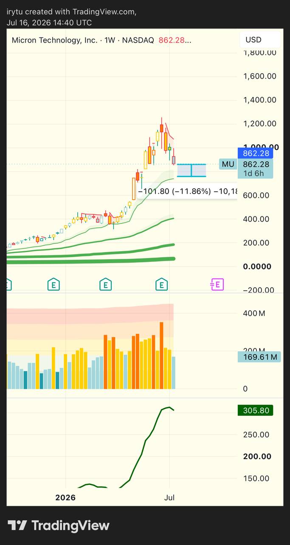Select the 1d 6h bar countdown label
The height and width of the screenshot is (545, 290).
pyautogui.click(x=255, y=173)
